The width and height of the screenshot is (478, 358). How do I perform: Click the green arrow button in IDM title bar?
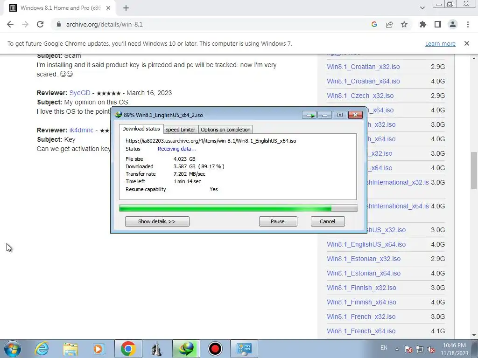pos(309,115)
